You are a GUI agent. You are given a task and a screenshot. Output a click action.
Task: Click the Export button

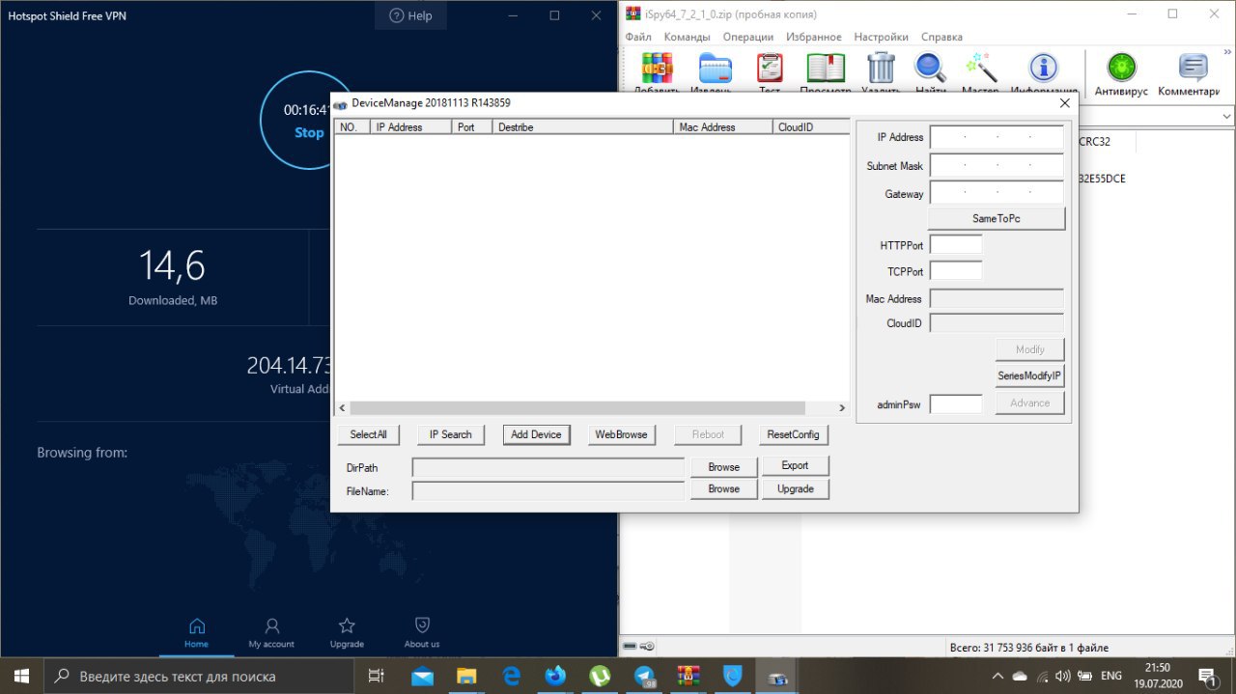795,465
